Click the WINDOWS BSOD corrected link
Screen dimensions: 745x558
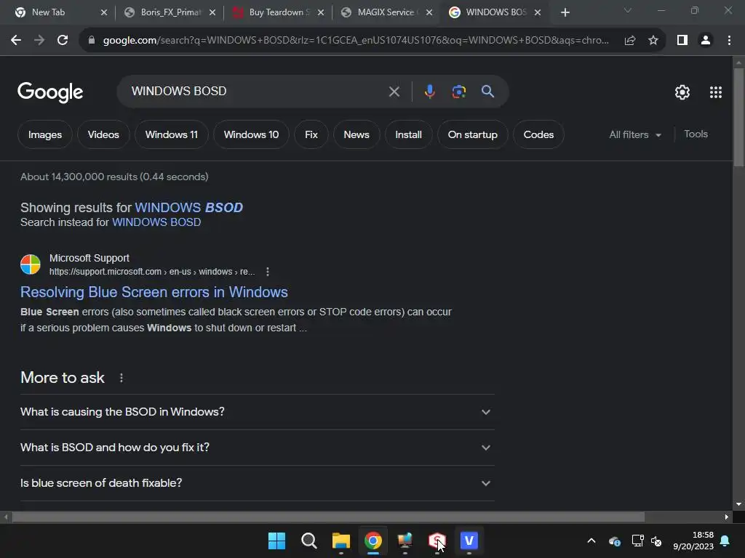(x=188, y=207)
